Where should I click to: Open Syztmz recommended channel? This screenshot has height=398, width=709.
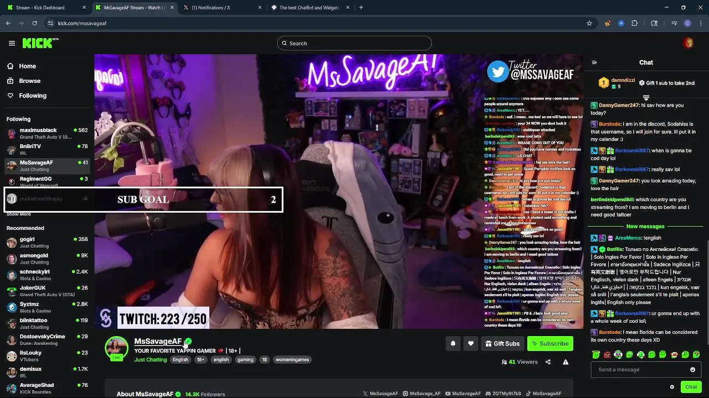47,307
